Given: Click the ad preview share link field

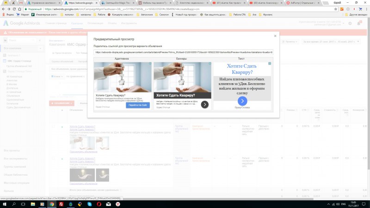Looking at the screenshot, I should point(183,52).
